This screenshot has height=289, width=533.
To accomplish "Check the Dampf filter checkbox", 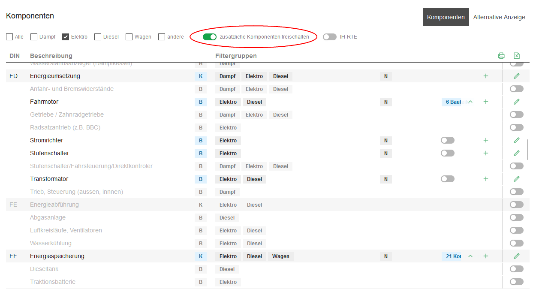I will [34, 37].
